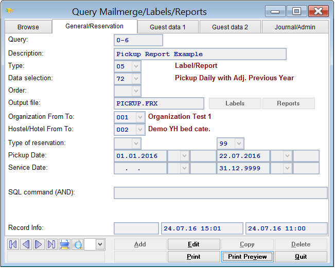This screenshot has height=268, width=335.
Task: Click empty Service Date from field
Action: click(x=140, y=168)
